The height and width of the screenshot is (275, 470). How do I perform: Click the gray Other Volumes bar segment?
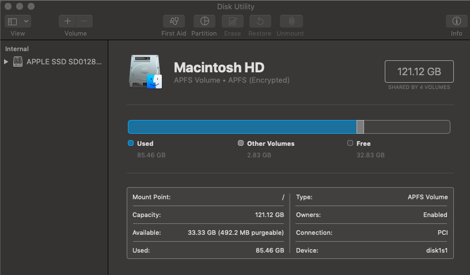tap(361, 127)
